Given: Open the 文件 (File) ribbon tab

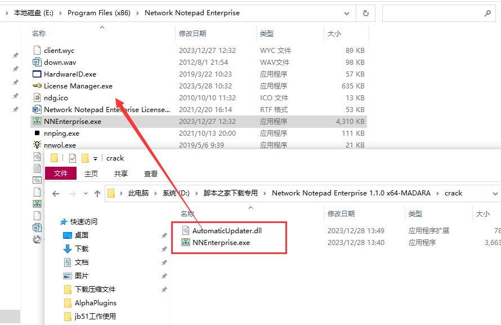Looking at the screenshot, I should 61,173.
